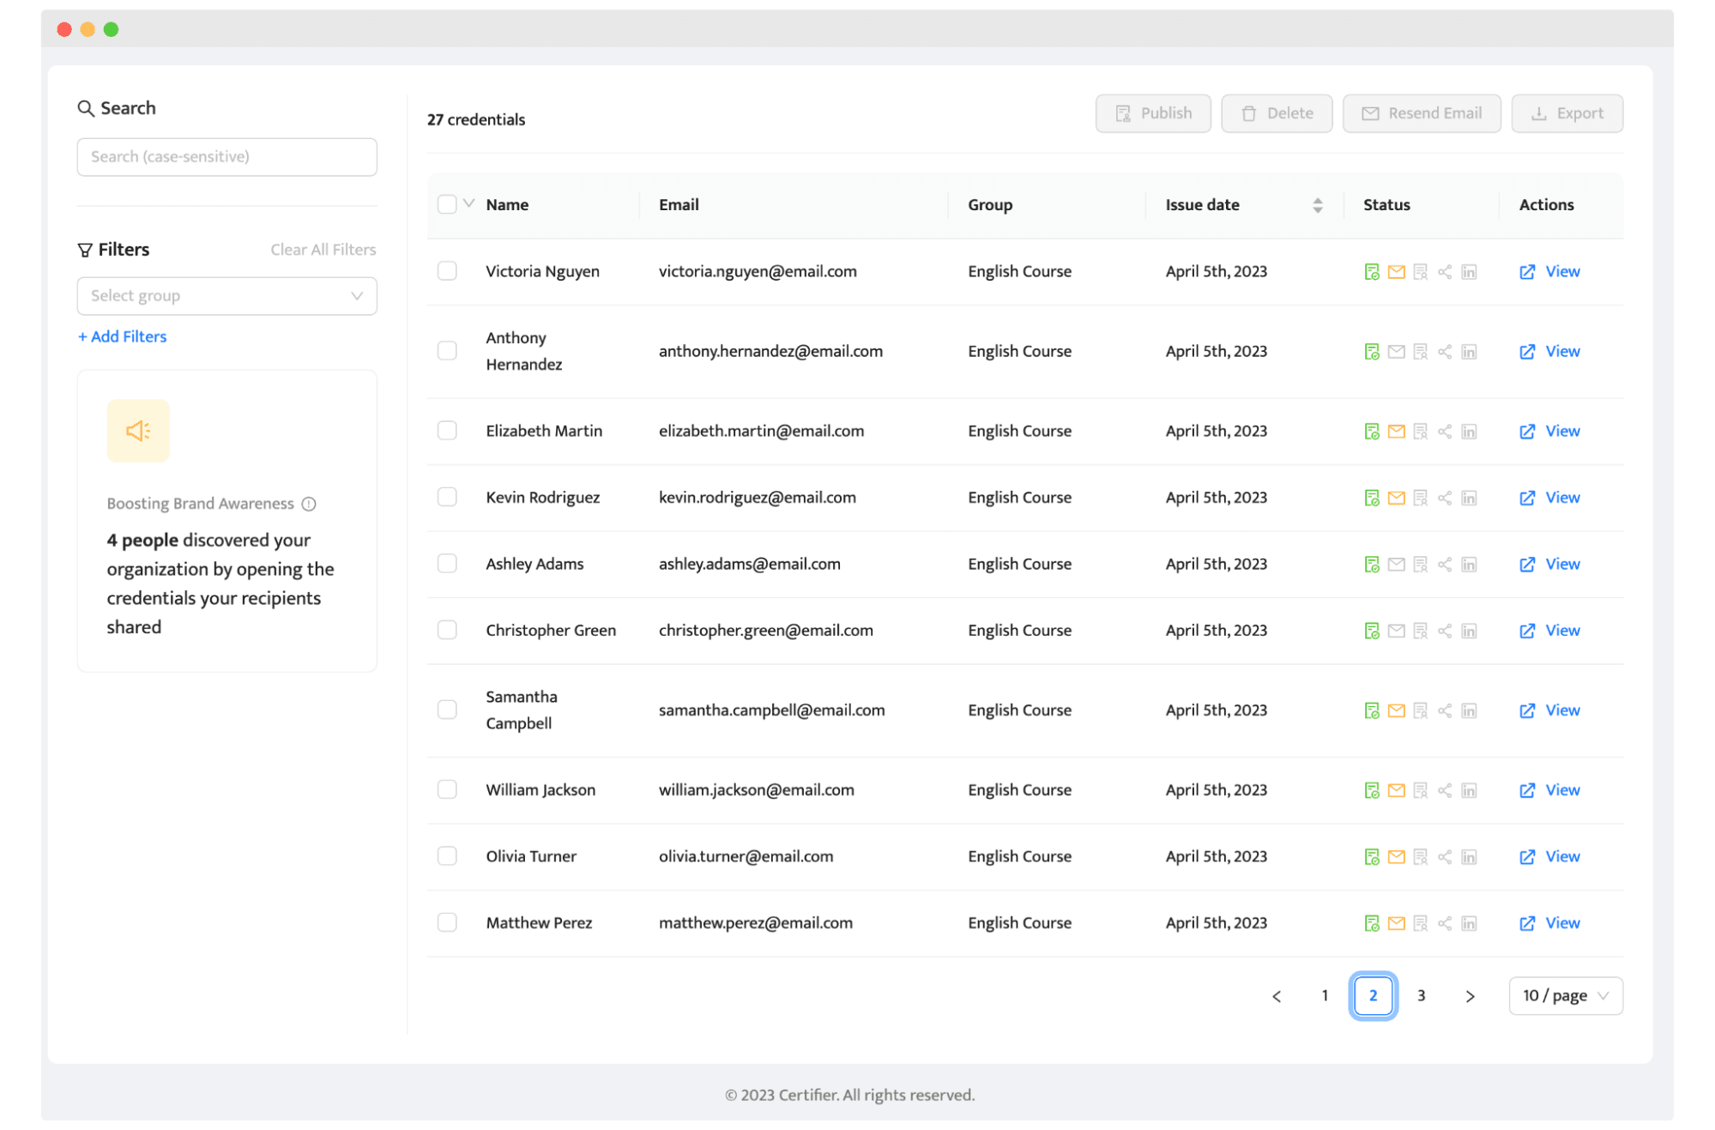Image resolution: width=1715 pixels, height=1130 pixels.
Task: Click the green published icon for Ashley Adams
Action: click(1371, 565)
